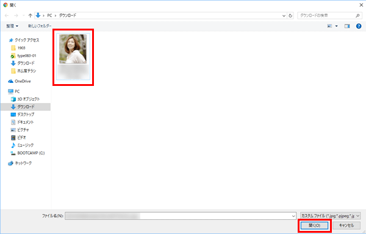The width and height of the screenshot is (366, 234).
Task: Click the search magnifier icon
Action: click(x=357, y=16)
